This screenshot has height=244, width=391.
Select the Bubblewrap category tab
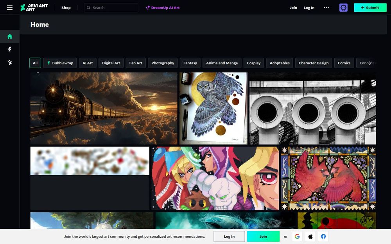pos(60,63)
